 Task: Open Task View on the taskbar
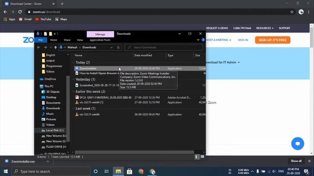106,172
